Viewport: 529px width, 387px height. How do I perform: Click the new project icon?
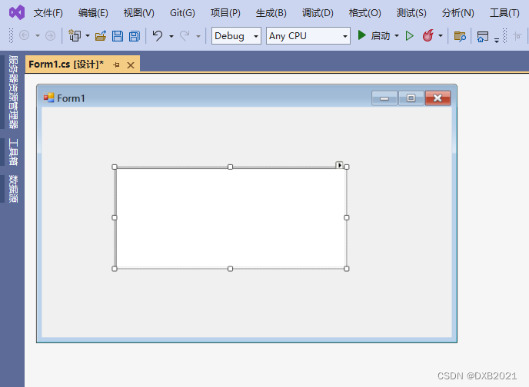(75, 35)
